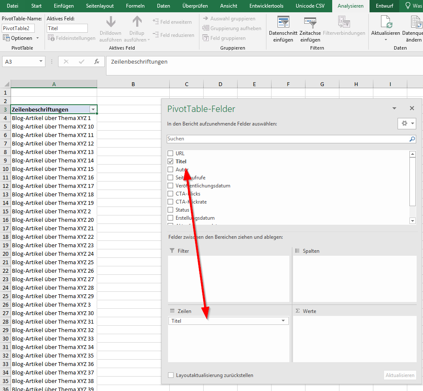Click the magnifier icon in the Suchen field
Image resolution: width=423 pixels, height=391 pixels.
tap(411, 139)
